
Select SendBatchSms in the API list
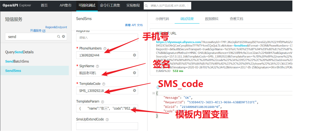(x=17, y=61)
